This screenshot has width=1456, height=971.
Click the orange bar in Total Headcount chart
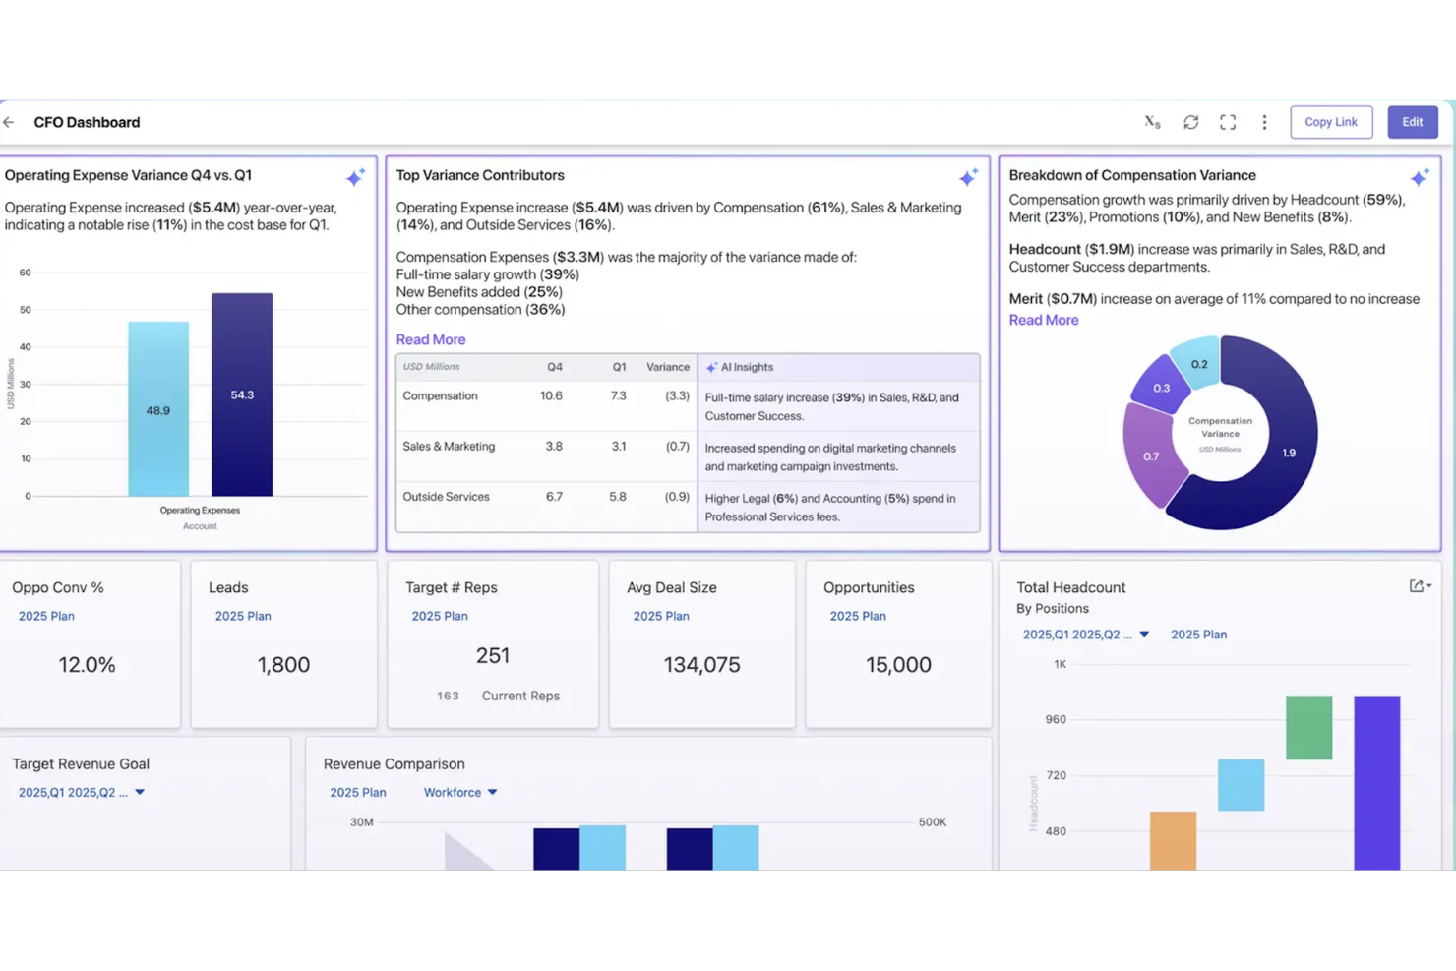pos(1173,840)
